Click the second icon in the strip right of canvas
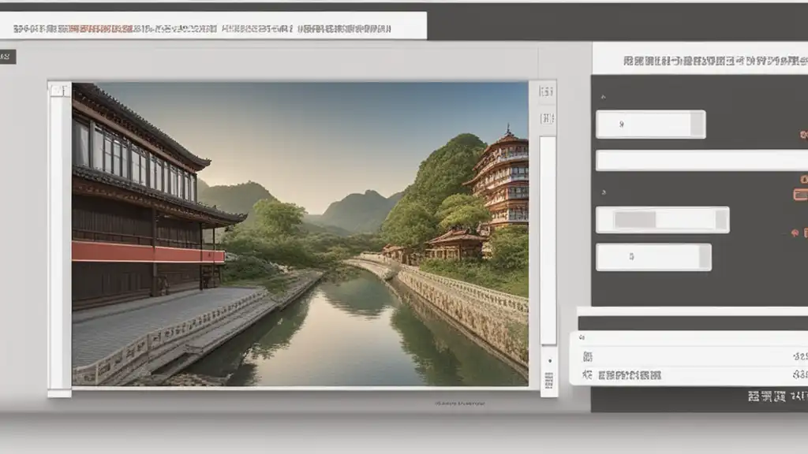 coord(546,118)
